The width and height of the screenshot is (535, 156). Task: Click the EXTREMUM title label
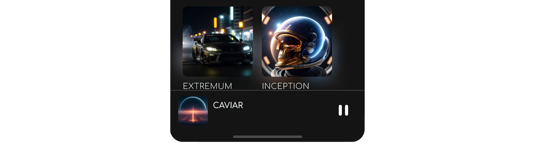click(207, 86)
